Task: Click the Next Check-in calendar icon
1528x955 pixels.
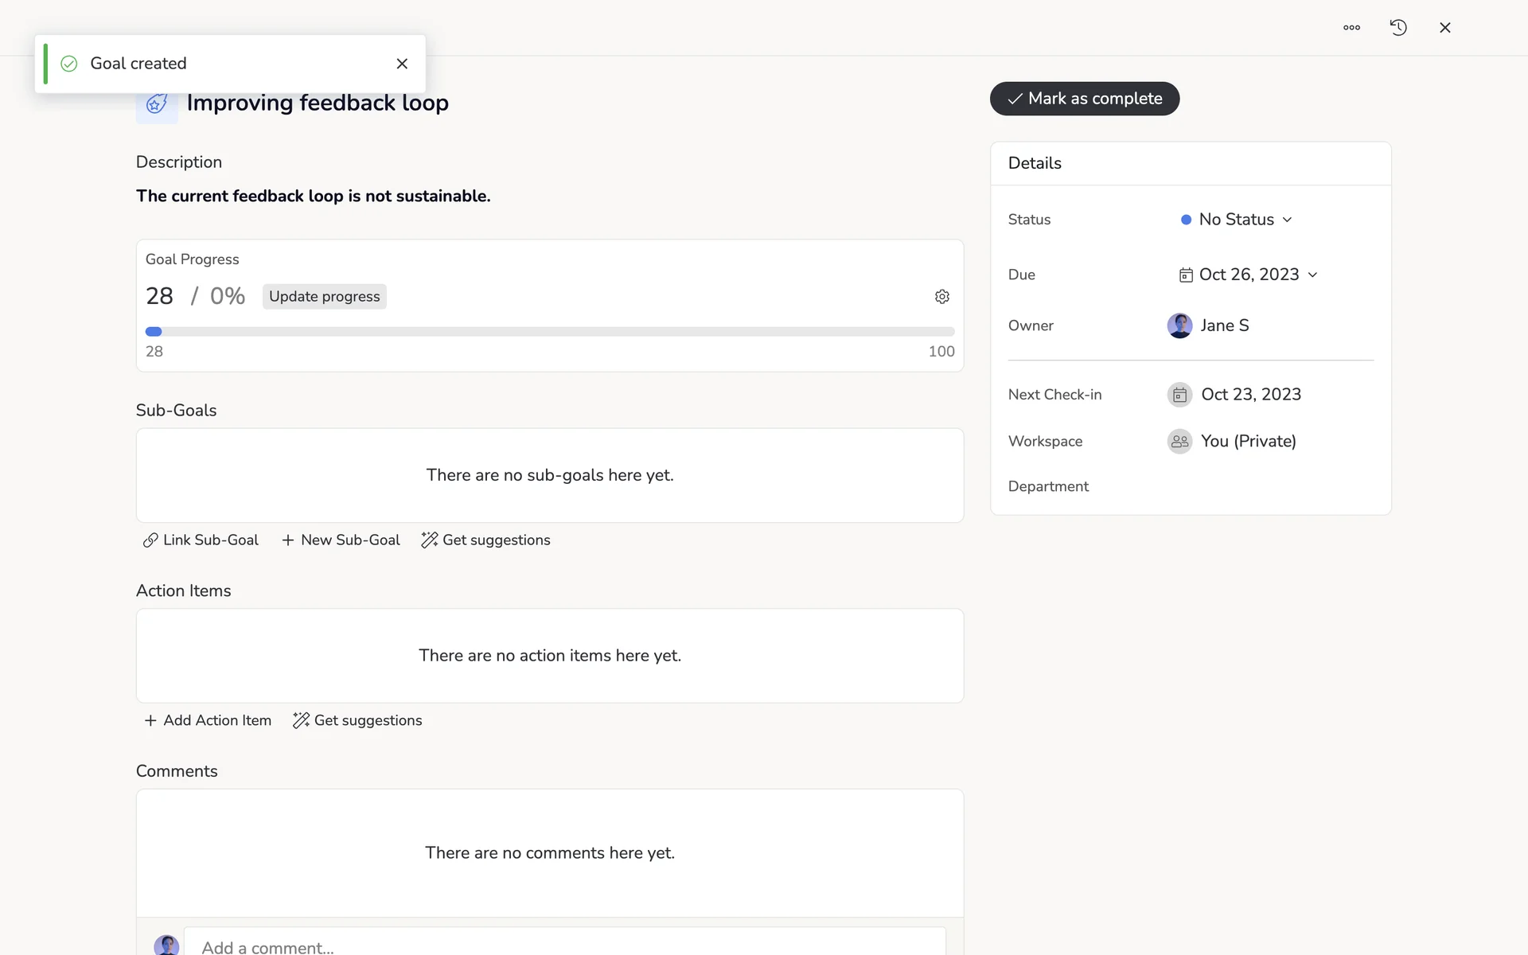Action: click(1179, 395)
